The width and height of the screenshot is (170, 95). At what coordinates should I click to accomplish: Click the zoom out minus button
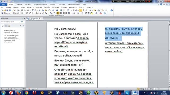pos(155,89)
